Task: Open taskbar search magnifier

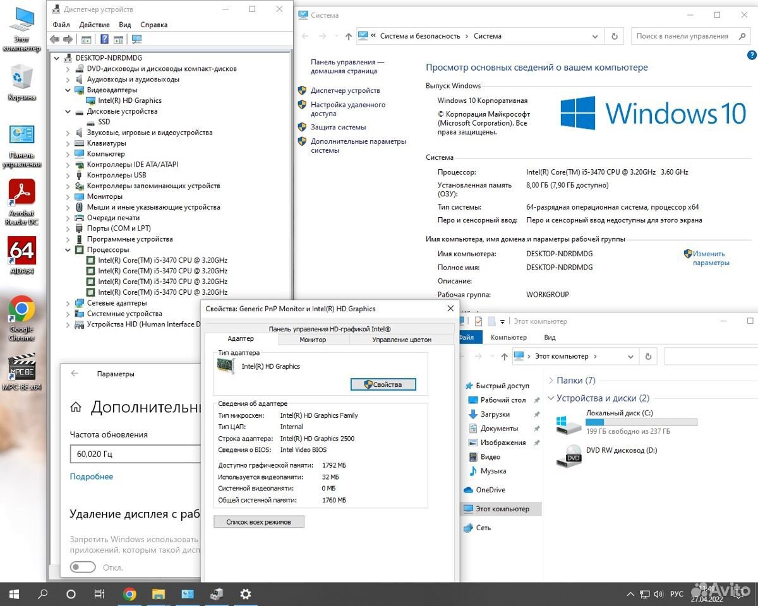Action: [43, 594]
